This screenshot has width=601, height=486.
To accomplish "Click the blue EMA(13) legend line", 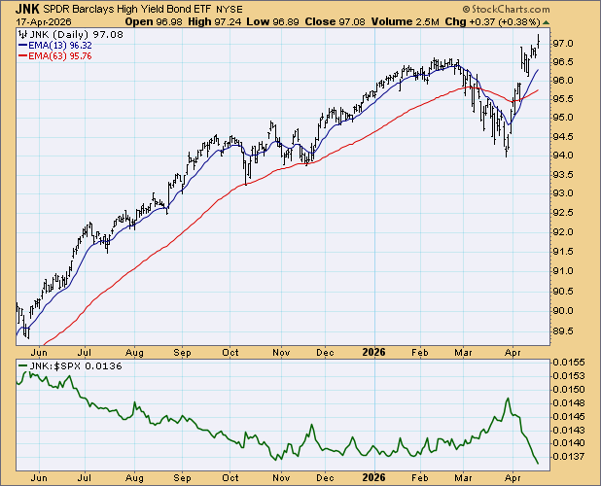I will coord(24,45).
